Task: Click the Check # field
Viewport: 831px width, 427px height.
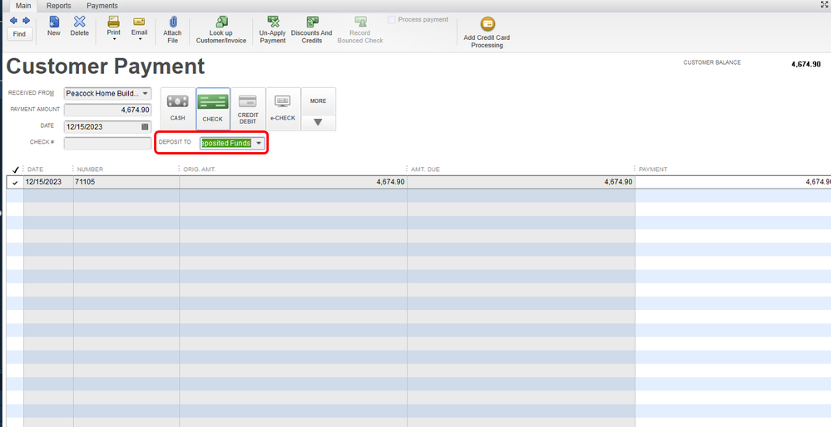Action: tap(107, 143)
